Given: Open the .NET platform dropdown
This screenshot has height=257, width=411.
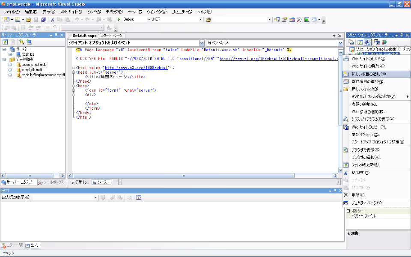Looking at the screenshot, I should coord(200,19).
